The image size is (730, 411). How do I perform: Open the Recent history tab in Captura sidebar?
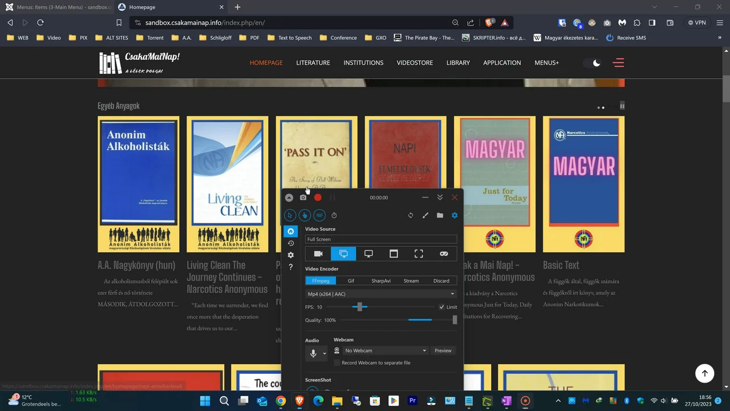(291, 243)
